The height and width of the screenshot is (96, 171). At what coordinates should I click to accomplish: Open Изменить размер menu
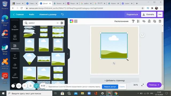48,14
